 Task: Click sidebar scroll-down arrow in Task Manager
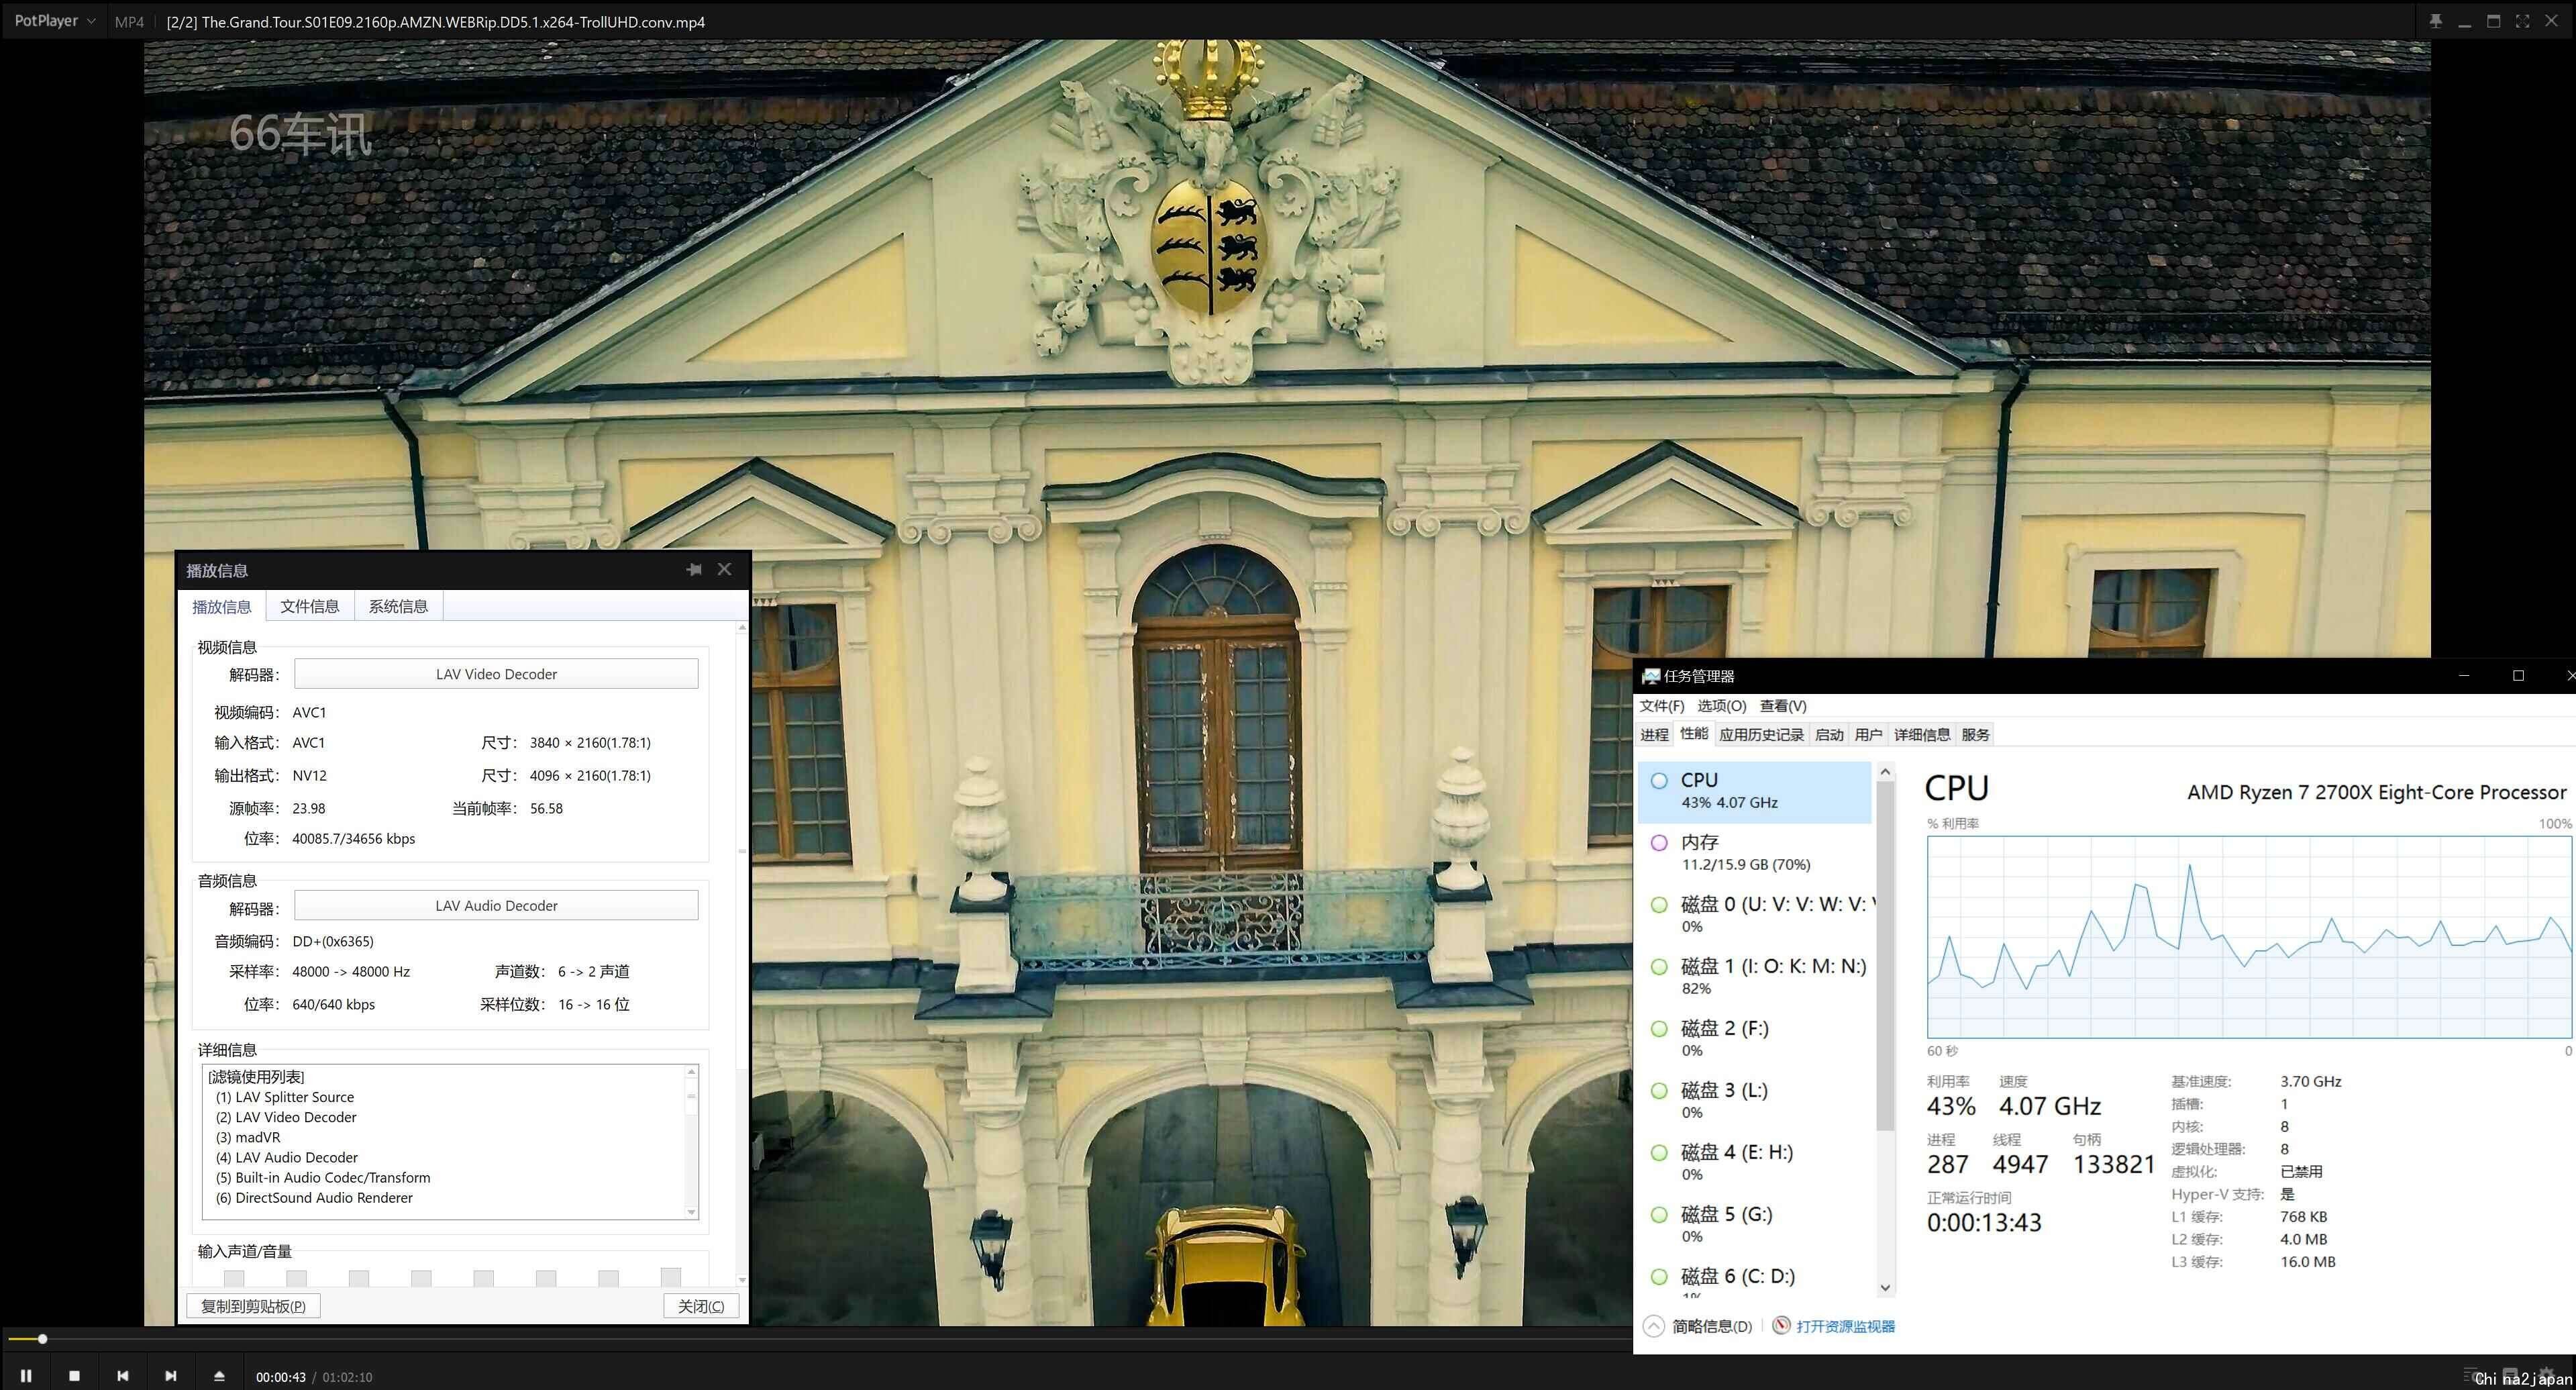1885,1288
